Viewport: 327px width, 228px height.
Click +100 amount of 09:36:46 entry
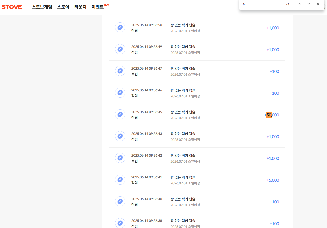point(274,93)
